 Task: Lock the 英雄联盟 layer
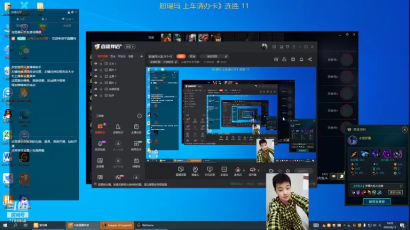[x=100, y=89]
